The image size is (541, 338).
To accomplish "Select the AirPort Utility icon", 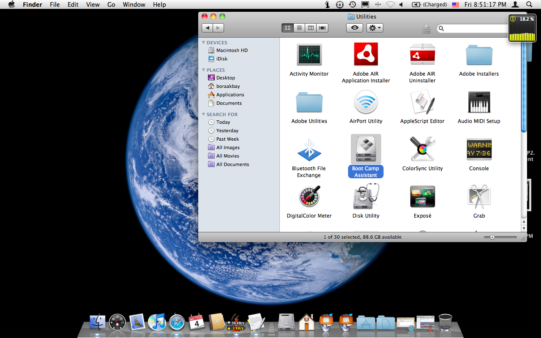I will click(366, 102).
